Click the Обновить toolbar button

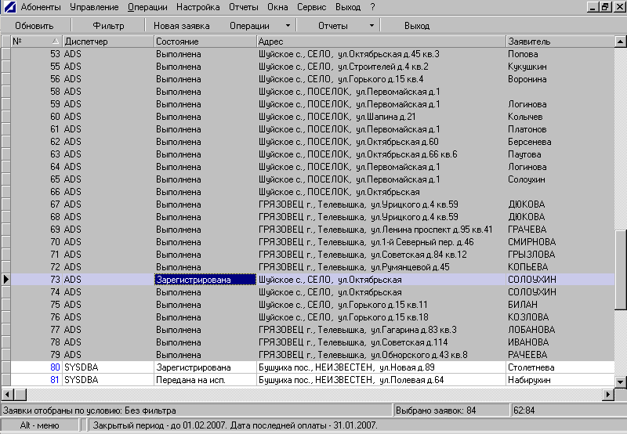(x=34, y=26)
